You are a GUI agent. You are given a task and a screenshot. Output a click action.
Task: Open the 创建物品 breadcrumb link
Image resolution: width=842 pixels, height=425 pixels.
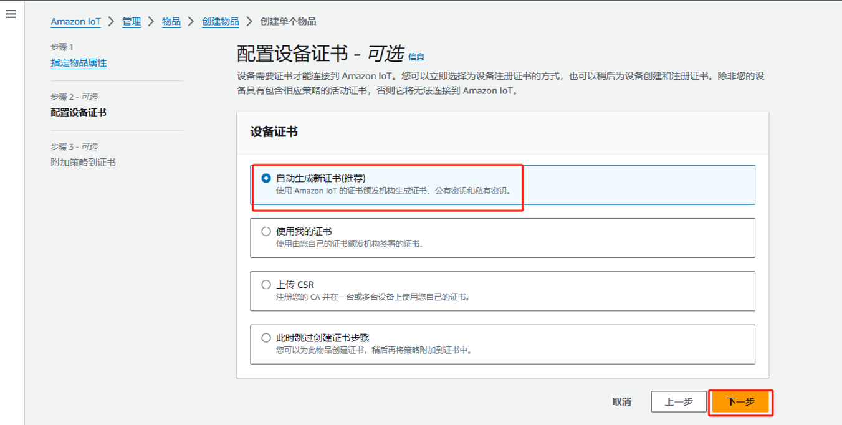coord(221,21)
